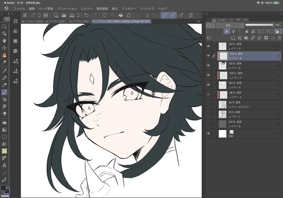Switch to the イラスト132 tab

coord(32,21)
